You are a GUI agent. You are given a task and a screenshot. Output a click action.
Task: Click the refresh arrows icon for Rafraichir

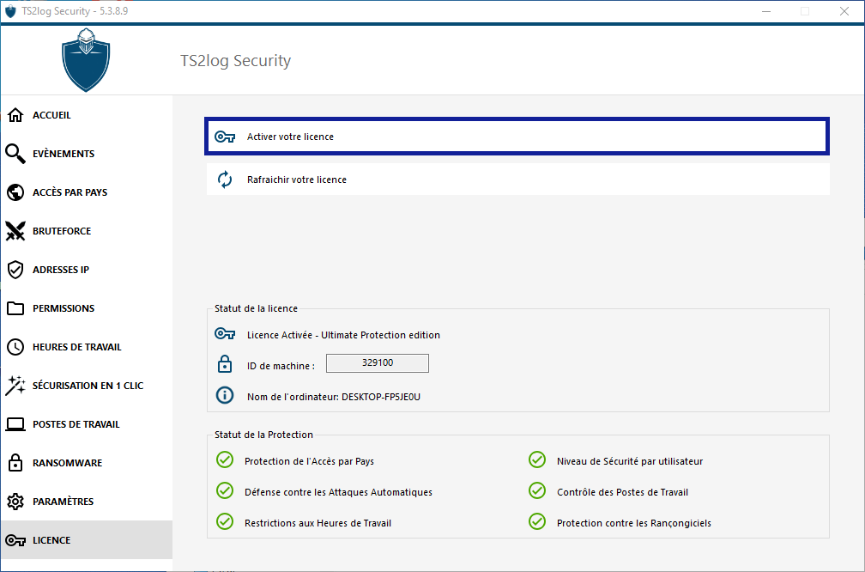pyautogui.click(x=225, y=180)
